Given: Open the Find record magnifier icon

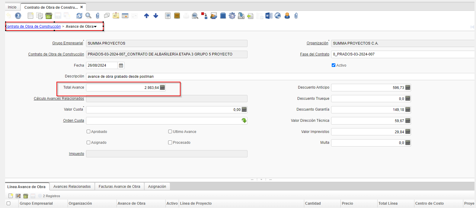Looking at the screenshot, I should (x=88, y=16).
